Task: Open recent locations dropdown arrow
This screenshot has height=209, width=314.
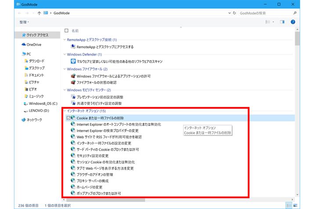Action: (33, 13)
